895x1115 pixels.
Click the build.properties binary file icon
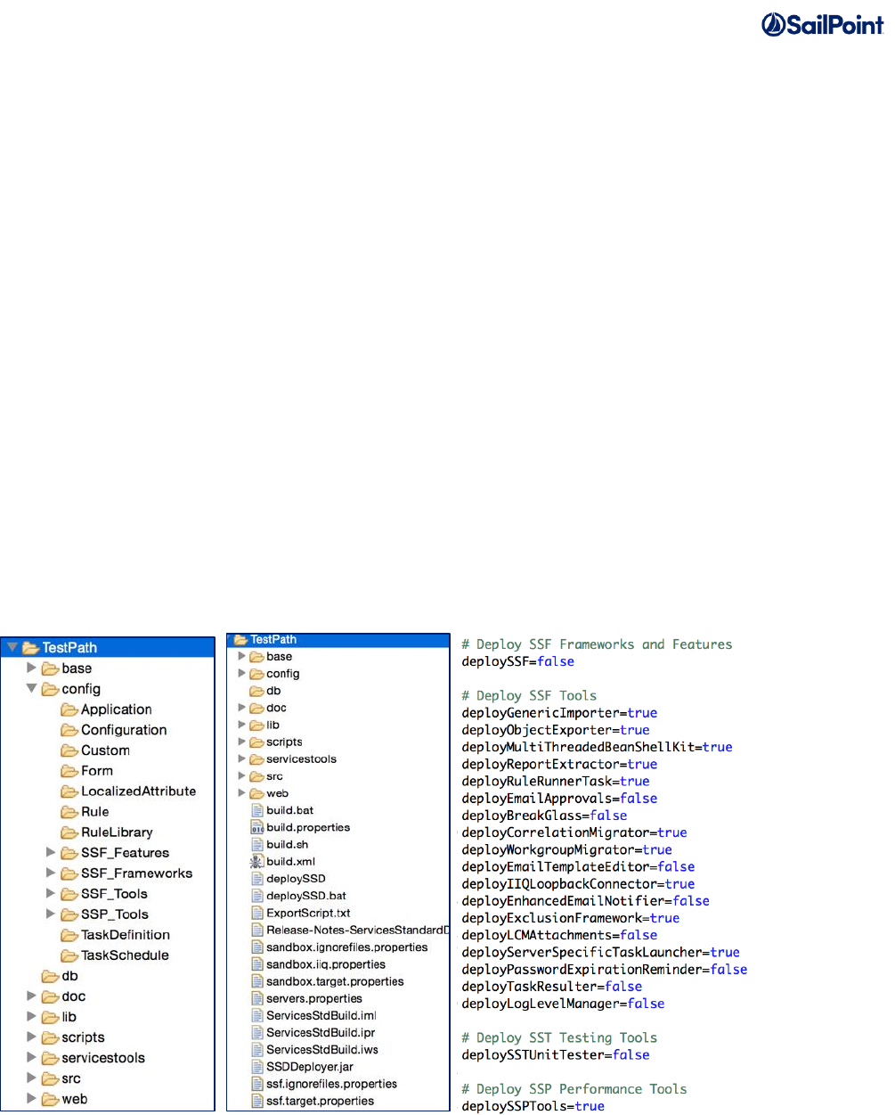click(256, 828)
